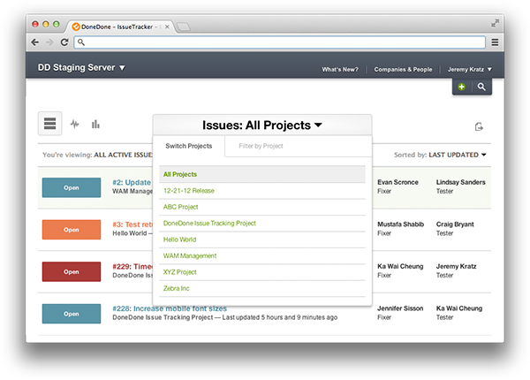Click tester name Lindsay Sanders
530x380 pixels.
tap(460, 182)
